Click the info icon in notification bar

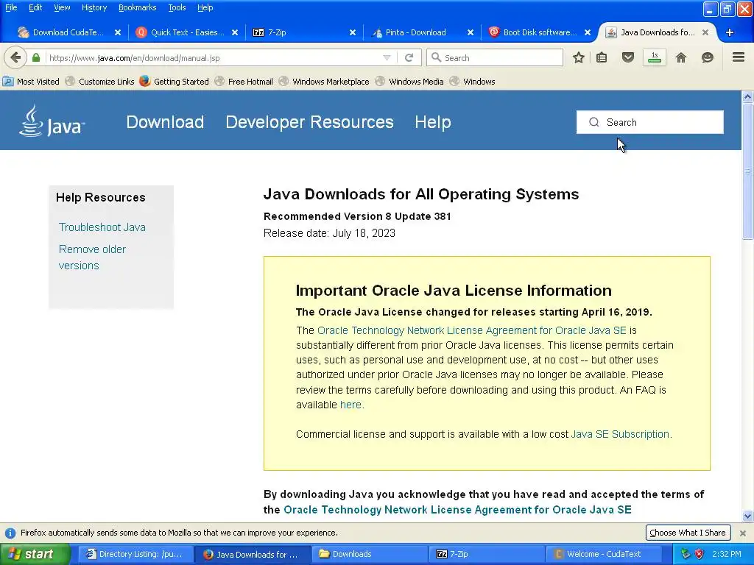click(10, 533)
